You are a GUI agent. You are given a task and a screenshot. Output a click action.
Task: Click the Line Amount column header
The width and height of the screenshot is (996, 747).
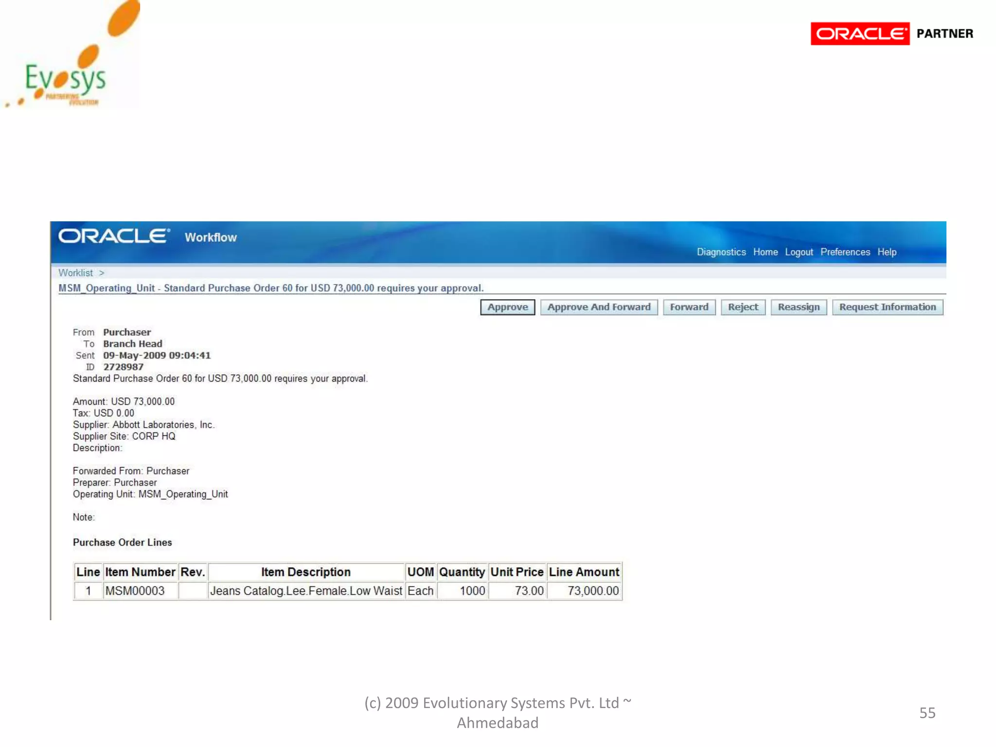584,572
